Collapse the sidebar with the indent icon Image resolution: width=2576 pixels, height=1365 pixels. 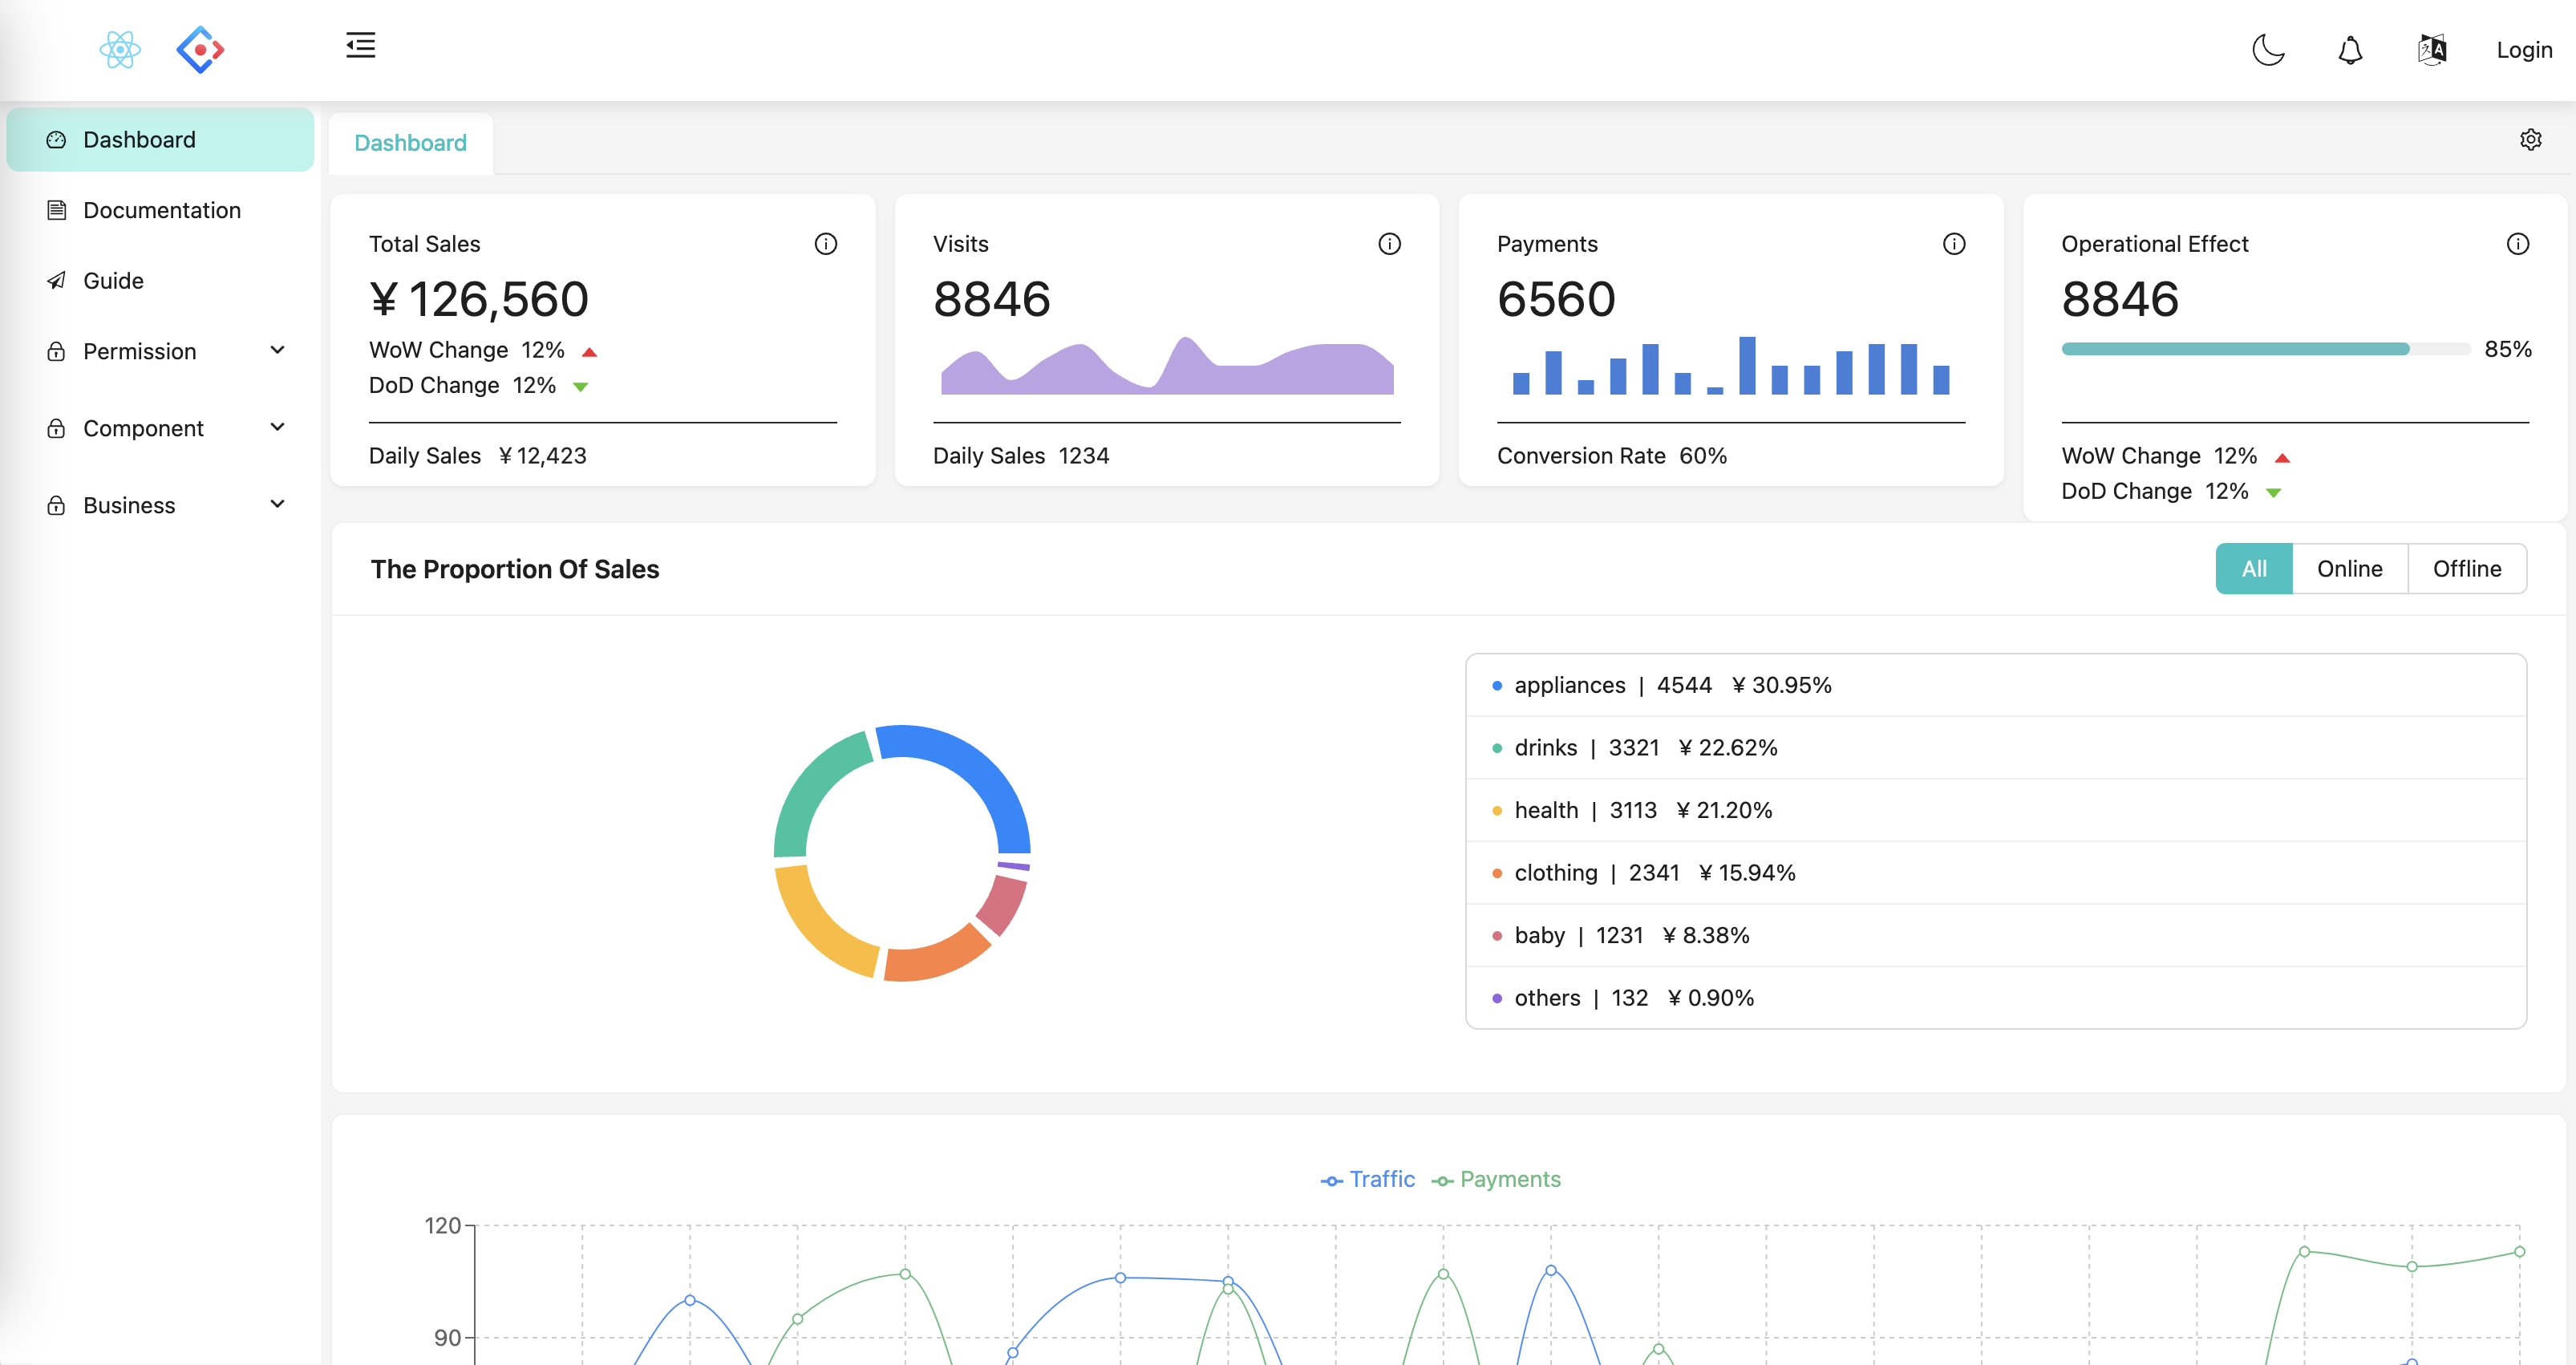click(360, 46)
